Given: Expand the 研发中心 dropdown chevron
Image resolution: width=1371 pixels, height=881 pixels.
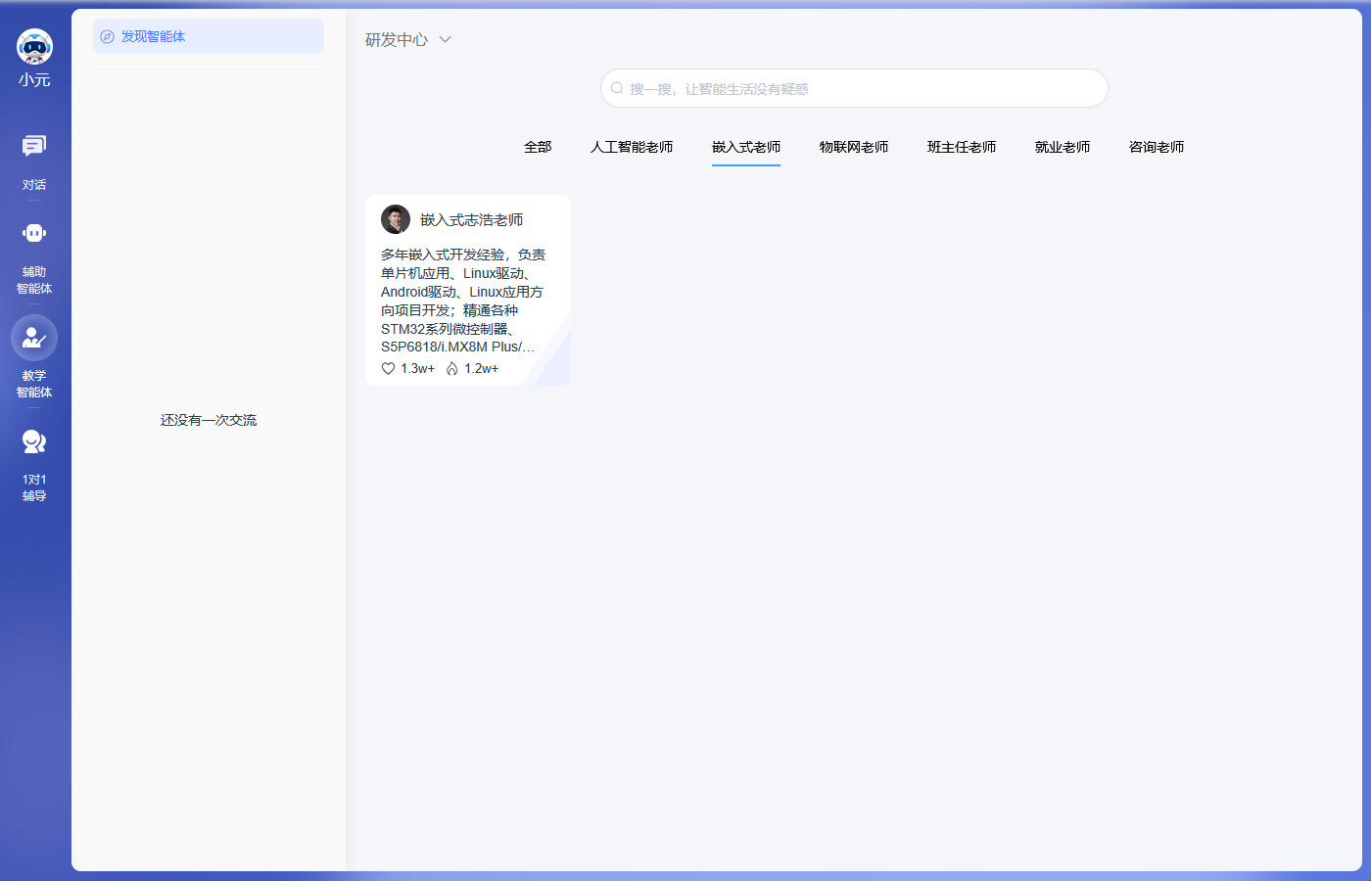Looking at the screenshot, I should coord(445,40).
